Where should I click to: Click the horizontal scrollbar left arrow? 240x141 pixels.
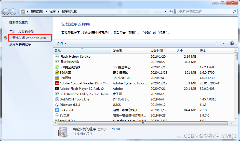55,123
